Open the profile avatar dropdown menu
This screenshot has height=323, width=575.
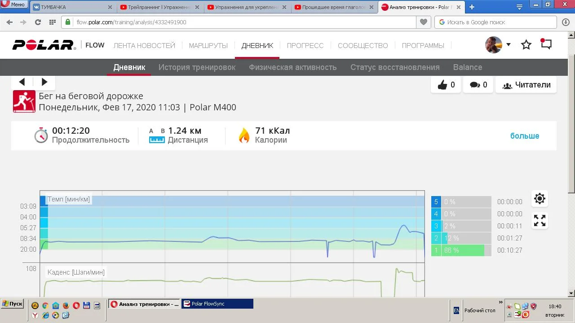(x=498, y=45)
